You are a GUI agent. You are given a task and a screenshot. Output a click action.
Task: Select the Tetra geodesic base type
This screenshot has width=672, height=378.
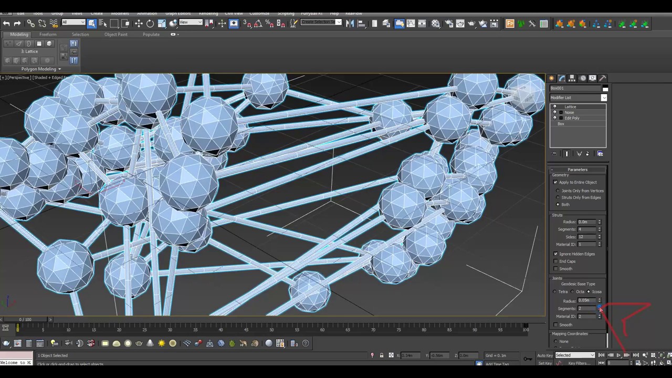click(x=555, y=291)
